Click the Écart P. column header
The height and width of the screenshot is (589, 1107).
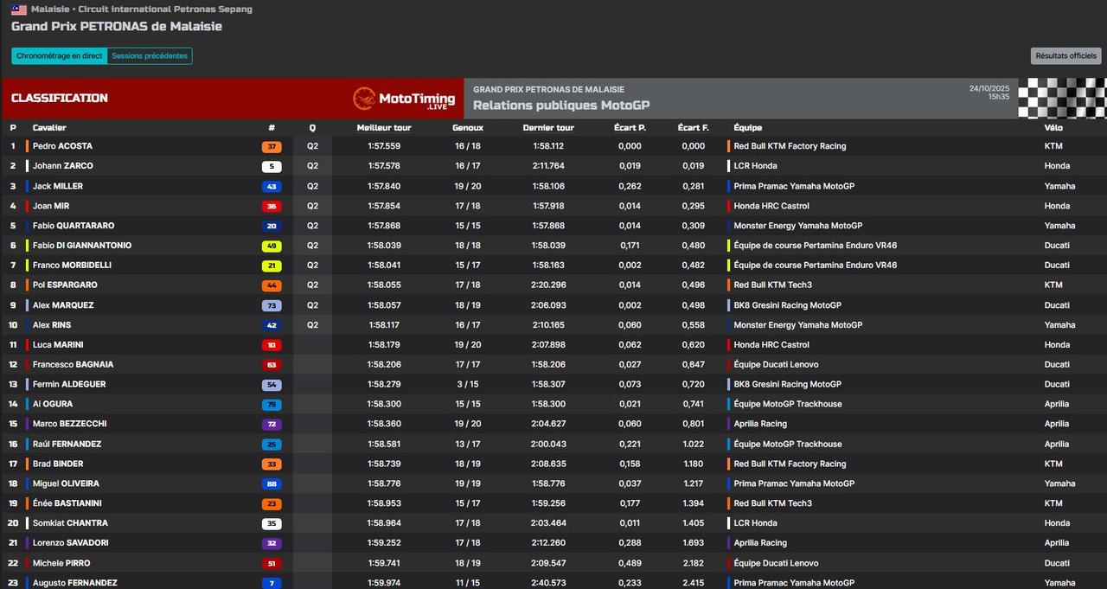click(630, 128)
